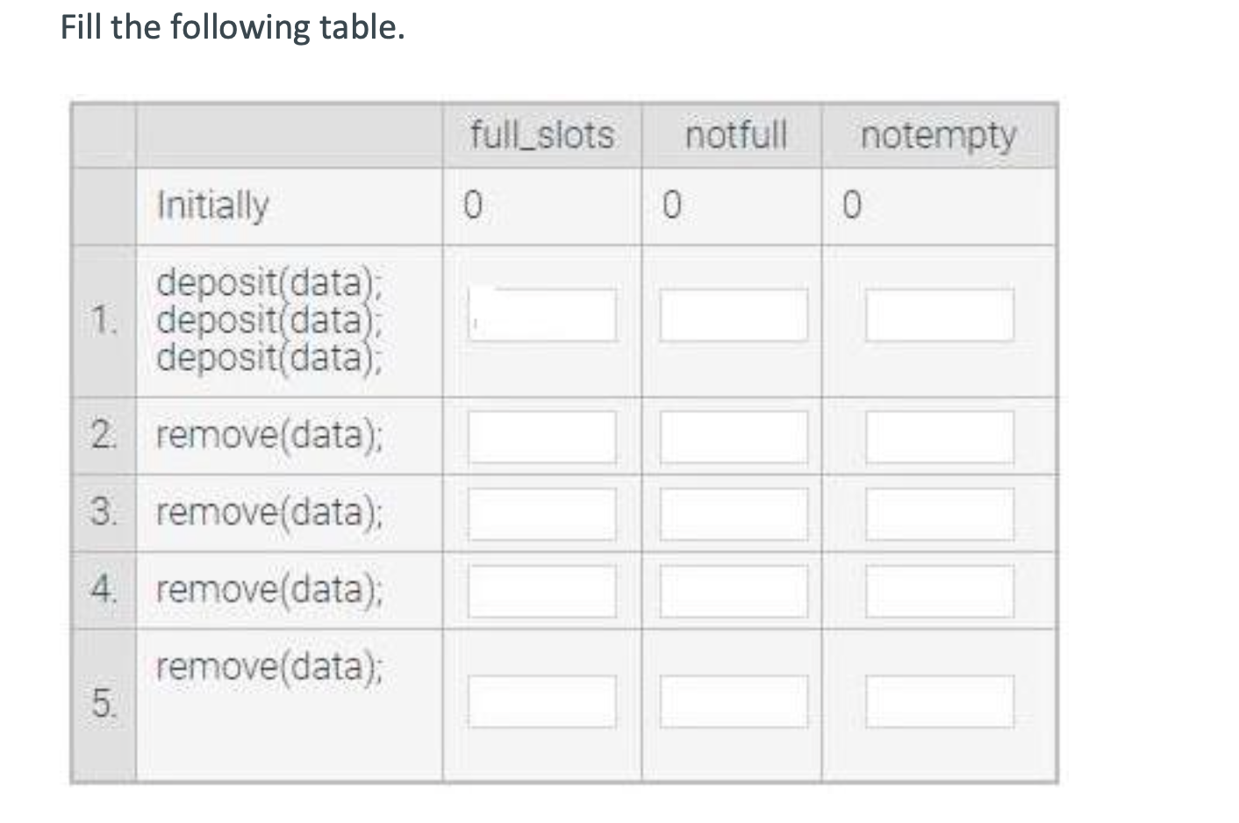Click notempty input for row 1

click(x=940, y=315)
